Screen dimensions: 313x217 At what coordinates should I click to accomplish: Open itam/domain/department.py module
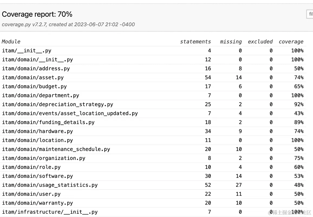point(40,95)
